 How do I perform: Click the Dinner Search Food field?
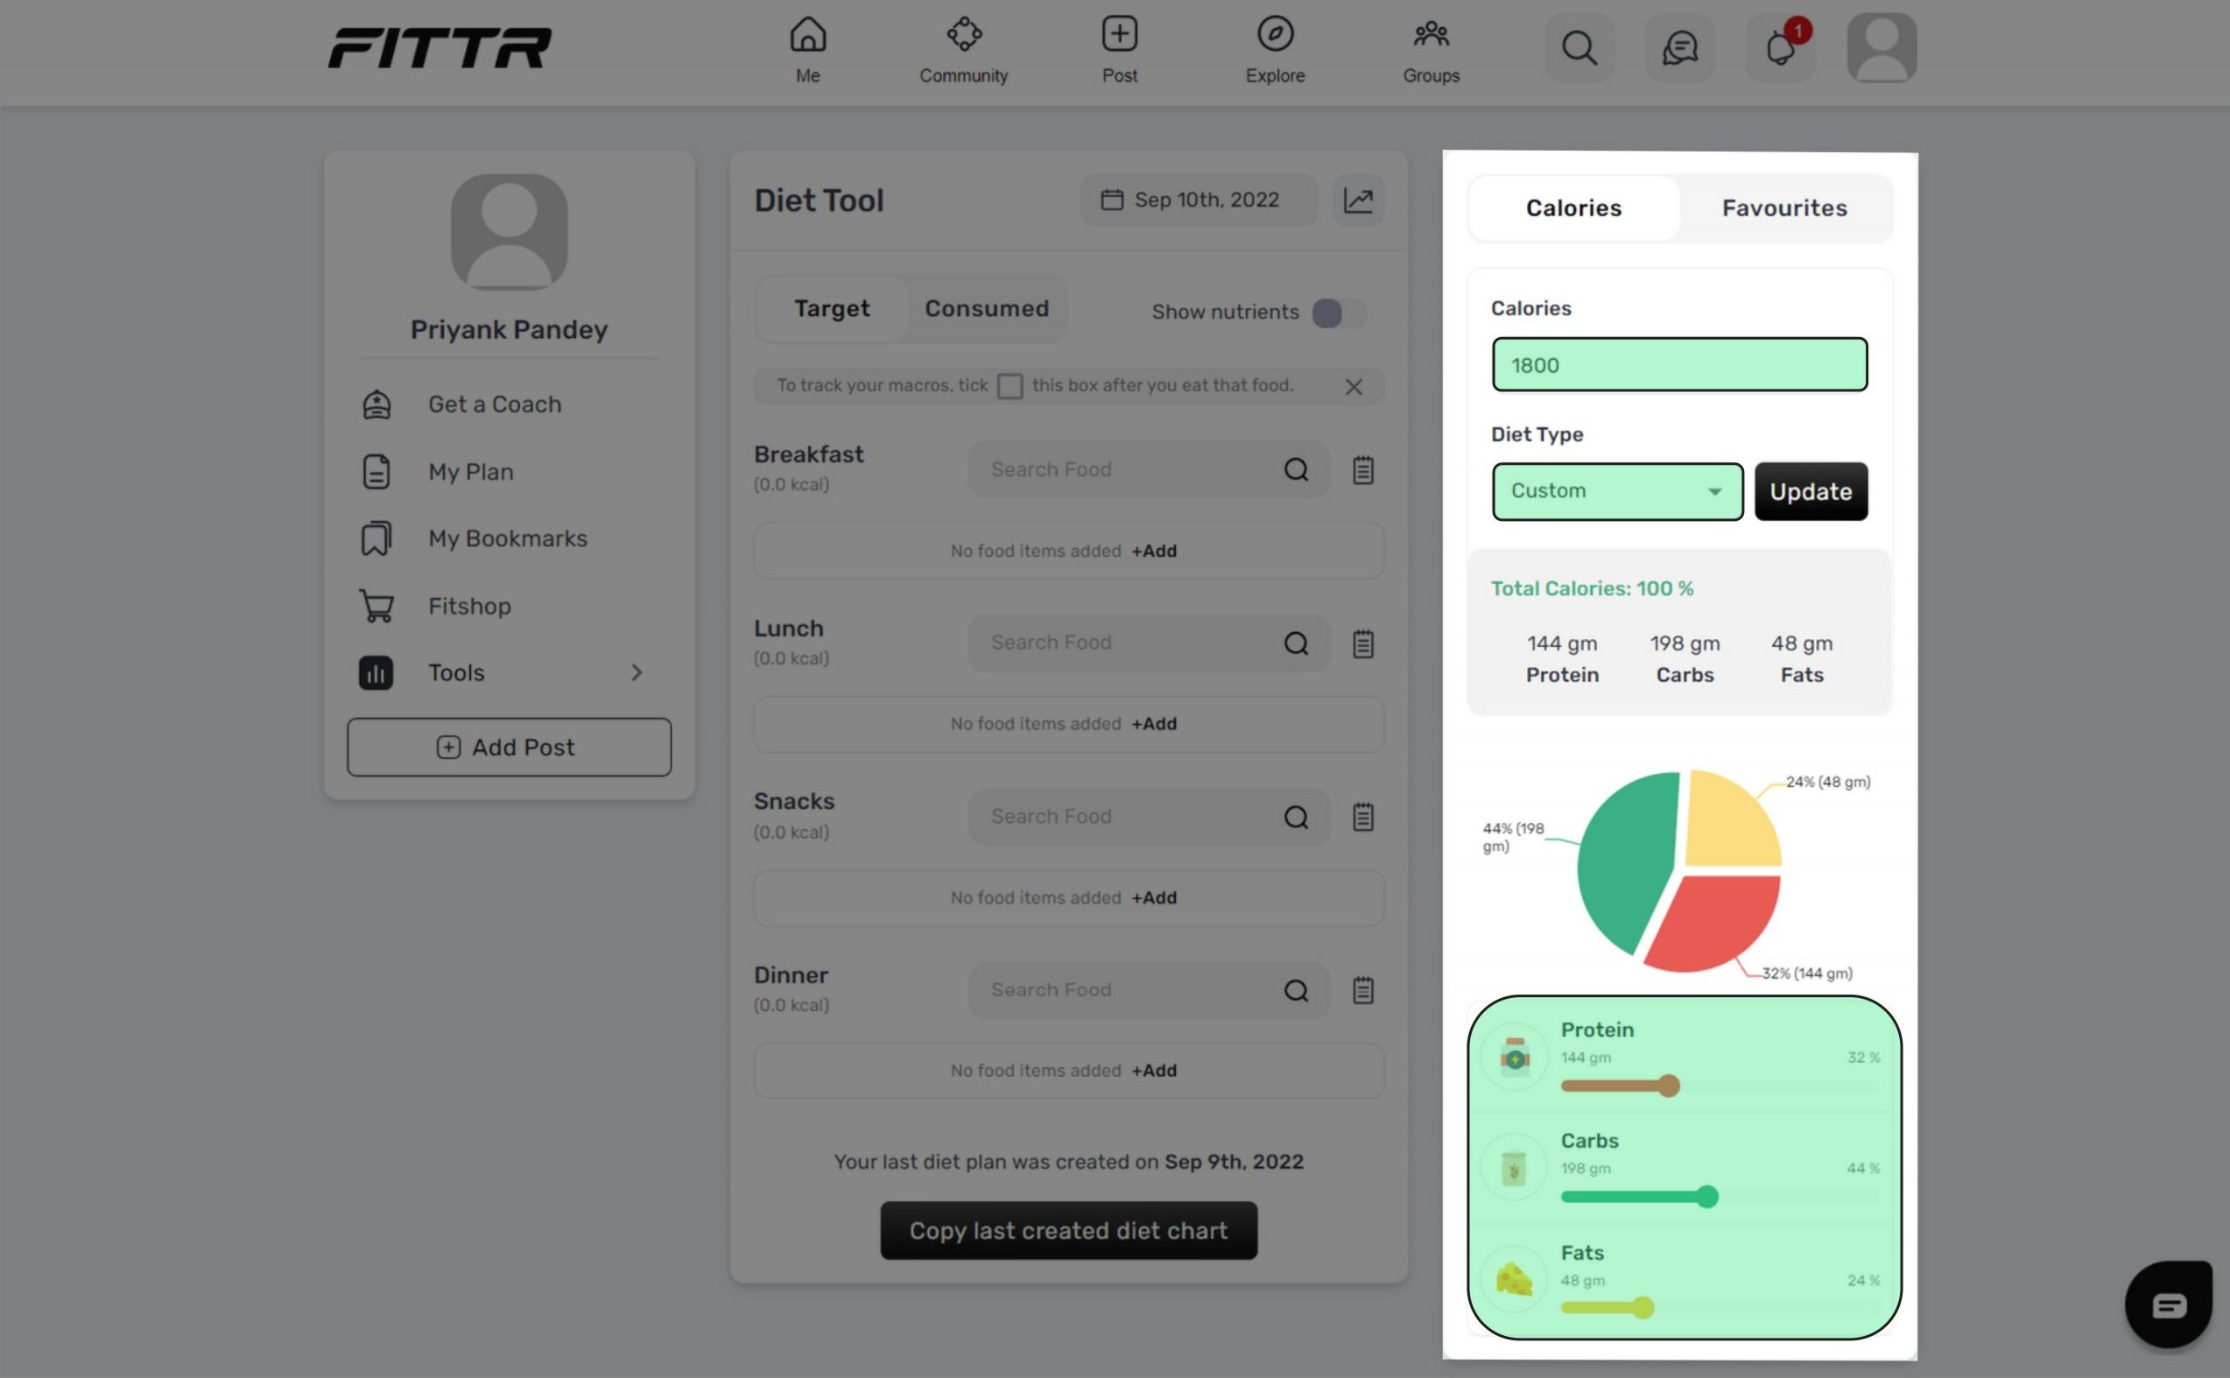point(1148,991)
